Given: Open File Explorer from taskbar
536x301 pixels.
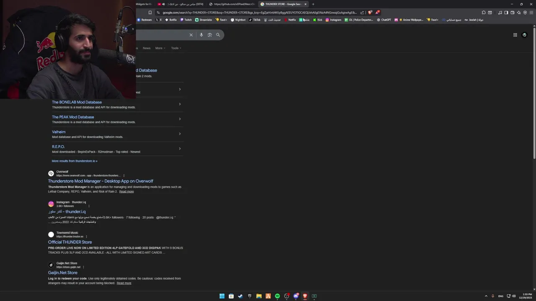Looking at the screenshot, I should (x=259, y=296).
